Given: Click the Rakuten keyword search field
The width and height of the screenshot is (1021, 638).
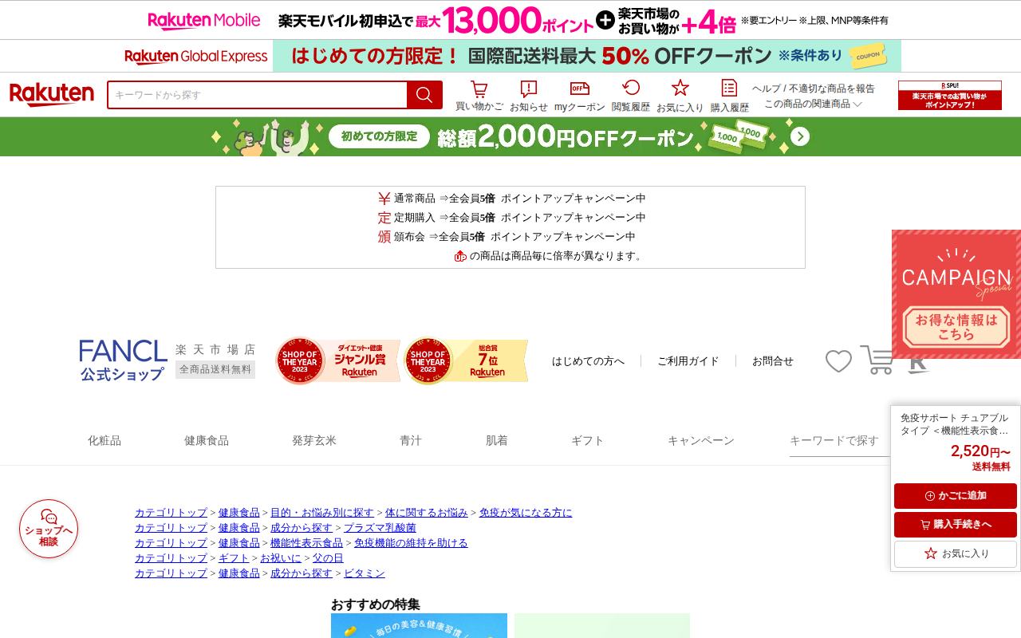Looking at the screenshot, I should (x=258, y=95).
